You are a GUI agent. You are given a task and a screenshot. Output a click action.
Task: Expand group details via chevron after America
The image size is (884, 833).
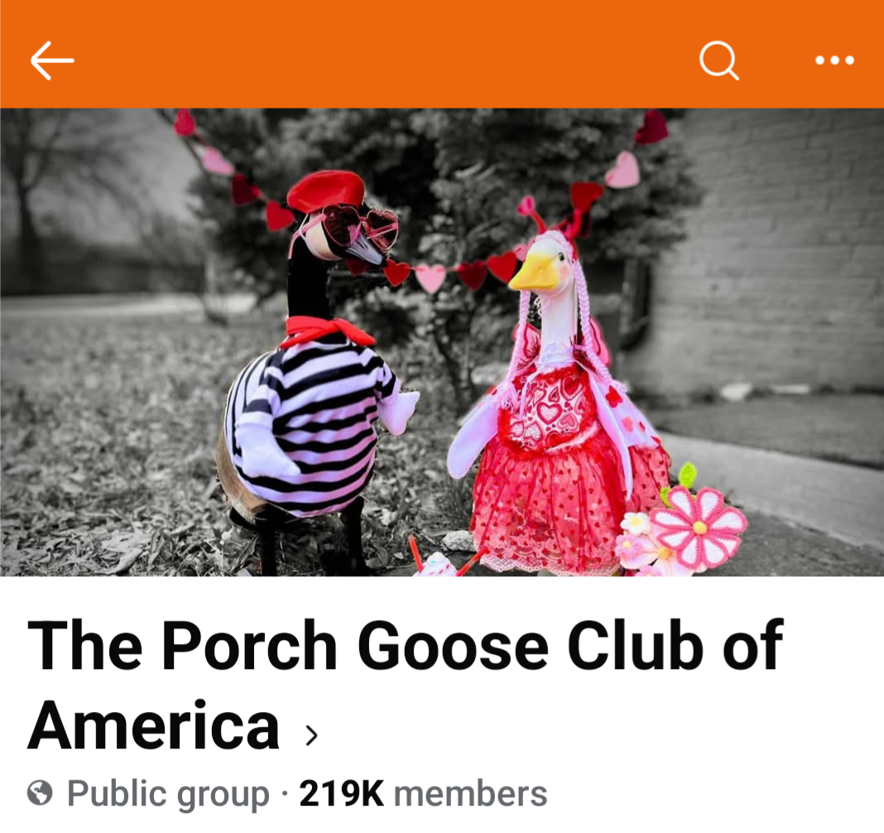coord(310,734)
